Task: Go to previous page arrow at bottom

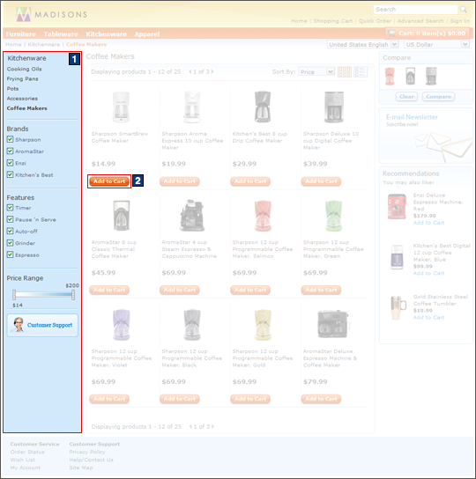Action: [x=190, y=426]
